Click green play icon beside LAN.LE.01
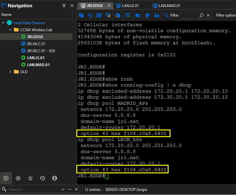Viewport: 236px width, 195px height. 23,58
